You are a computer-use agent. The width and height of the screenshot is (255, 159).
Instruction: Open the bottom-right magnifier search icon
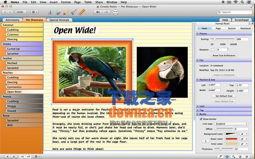(x=234, y=156)
